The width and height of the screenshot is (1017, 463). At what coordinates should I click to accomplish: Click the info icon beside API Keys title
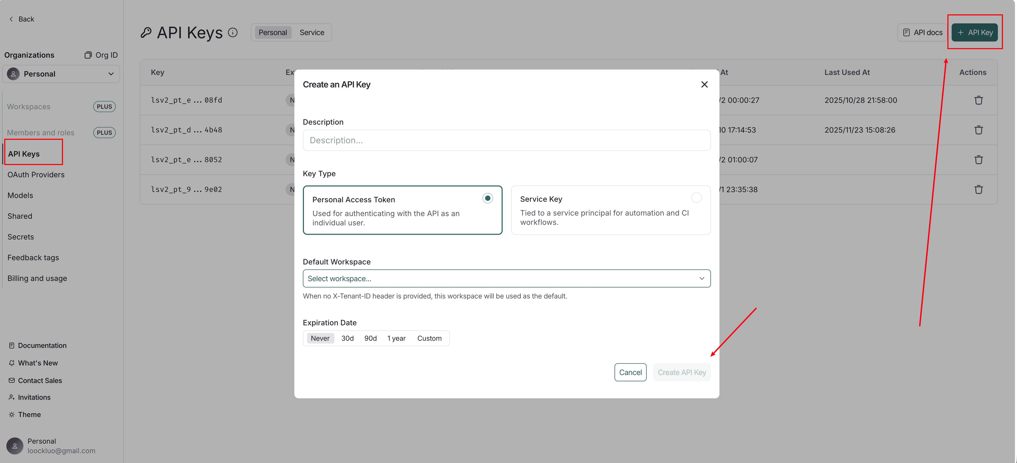232,32
